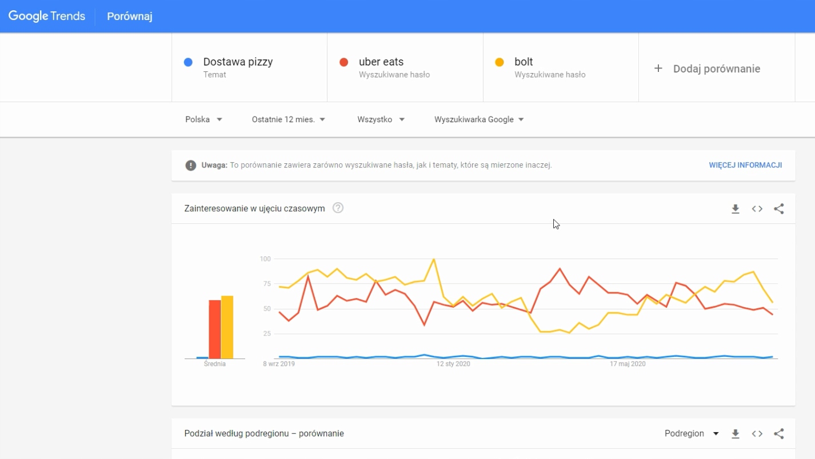Go to the Google Trends home logo
The image size is (815, 459).
tap(47, 16)
